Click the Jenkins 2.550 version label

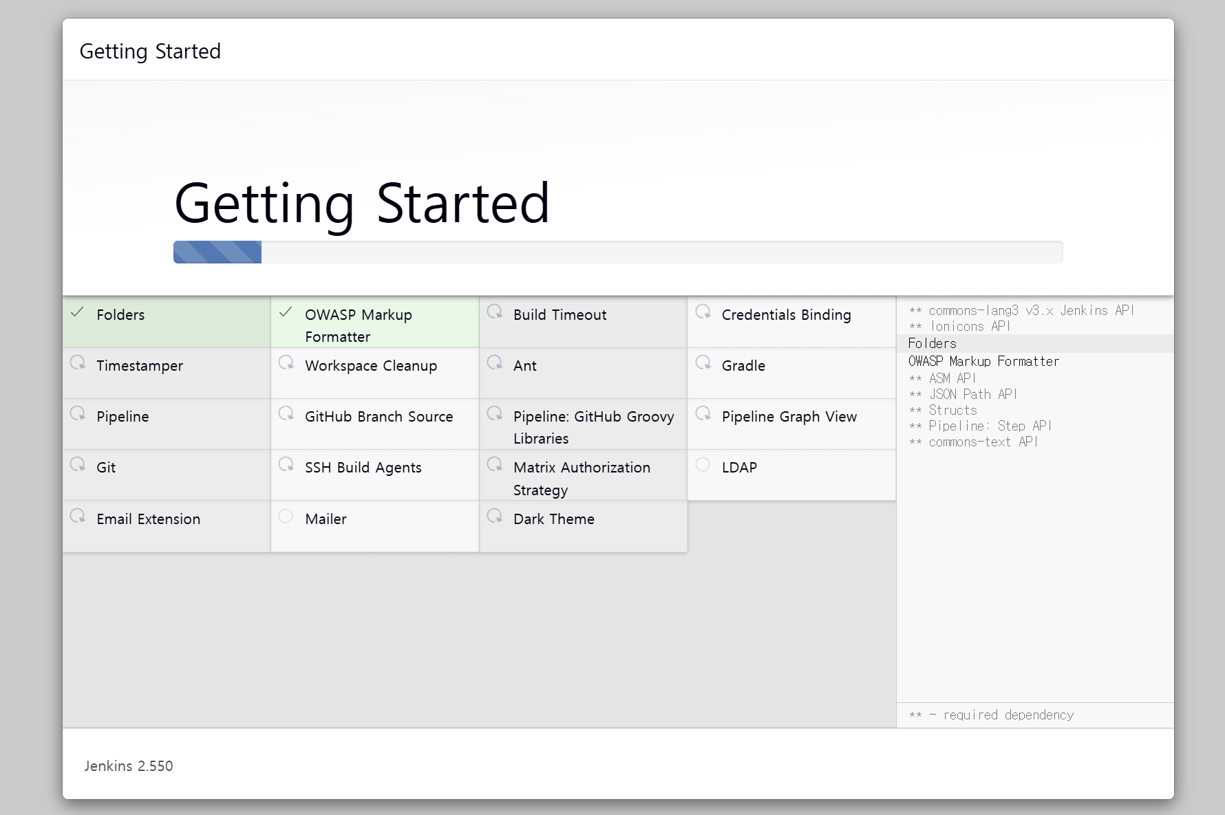[x=129, y=766]
